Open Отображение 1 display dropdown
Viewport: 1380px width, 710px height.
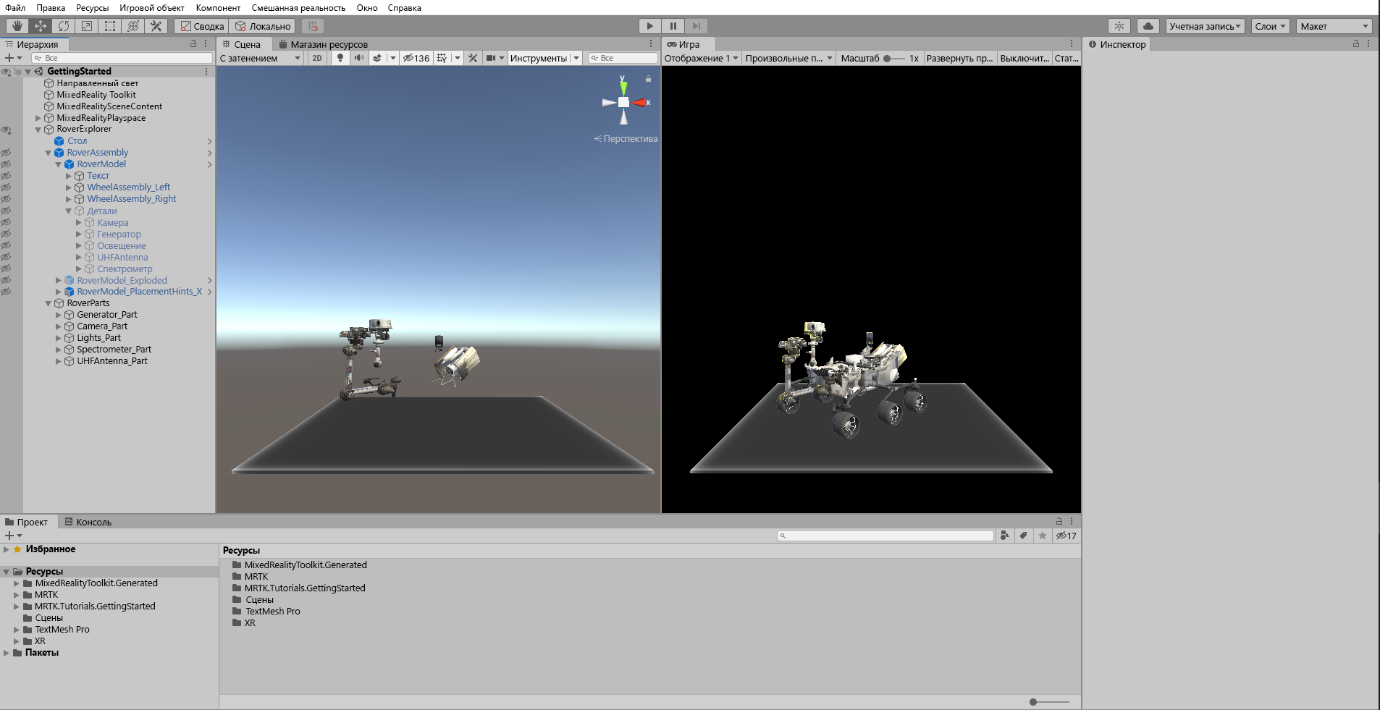702,58
